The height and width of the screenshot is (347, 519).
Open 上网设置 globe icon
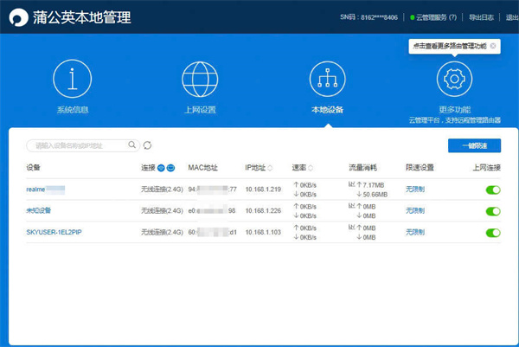click(200, 80)
